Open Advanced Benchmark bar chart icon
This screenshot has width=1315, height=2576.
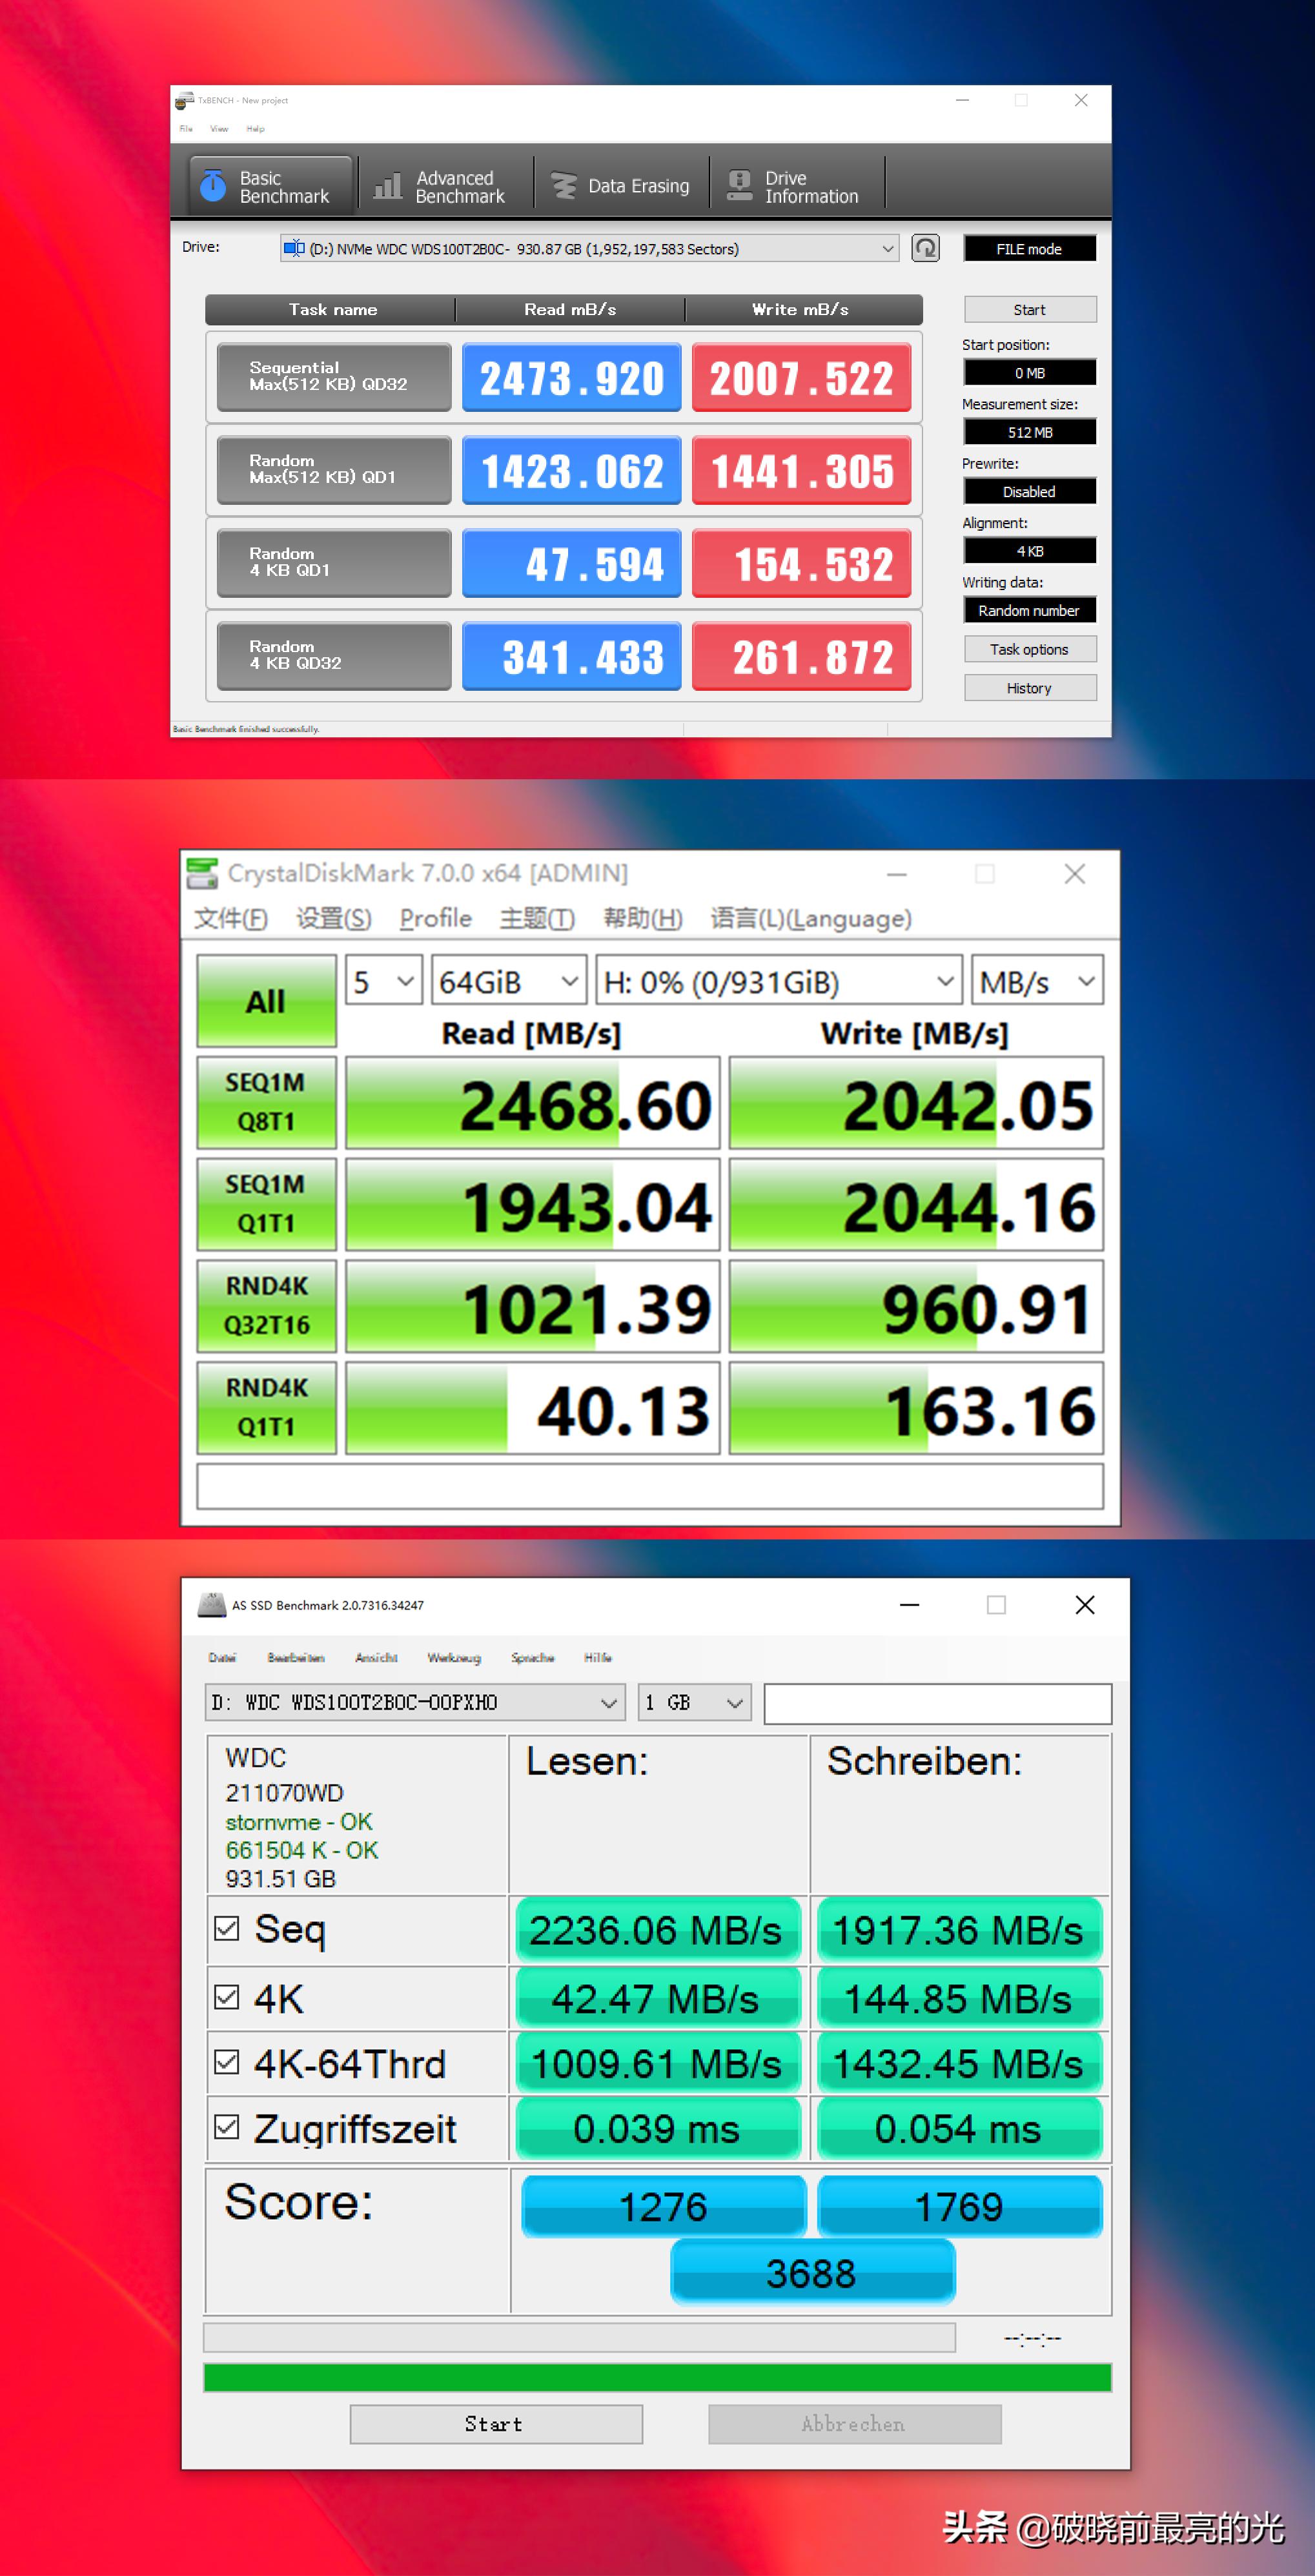387,186
